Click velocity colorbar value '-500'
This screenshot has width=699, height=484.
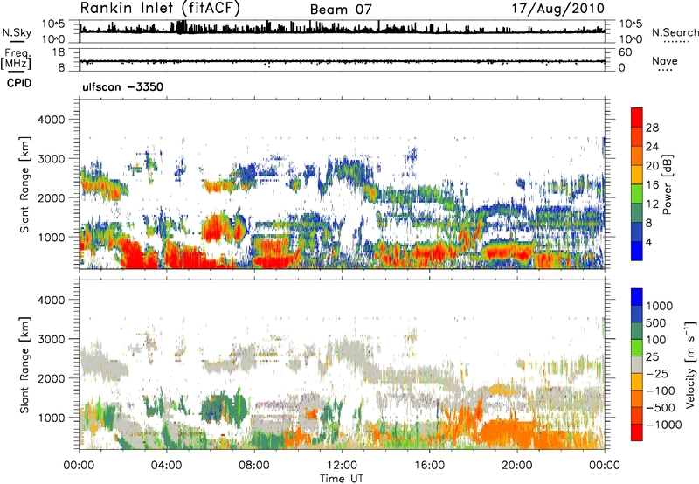tap(661, 407)
